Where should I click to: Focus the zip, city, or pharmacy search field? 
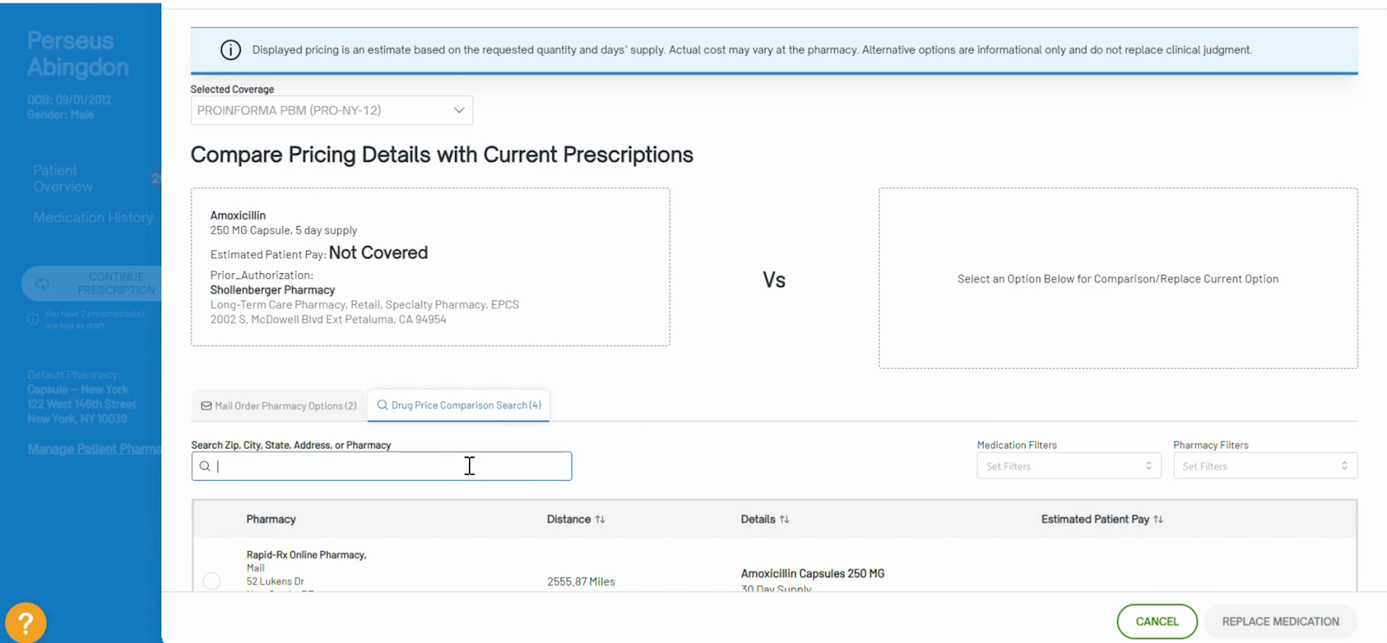click(x=381, y=466)
